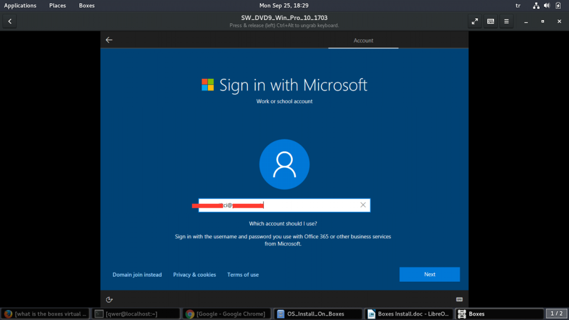The width and height of the screenshot is (569, 320).
Task: Click the Next button
Action: tap(430, 274)
